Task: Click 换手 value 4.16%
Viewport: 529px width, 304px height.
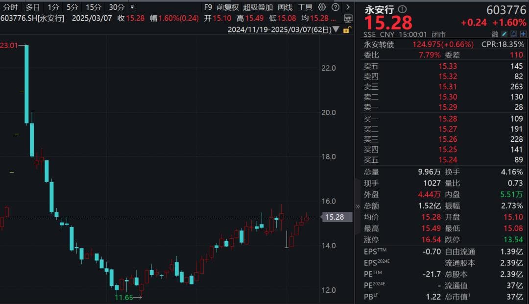Action: (x=512, y=172)
